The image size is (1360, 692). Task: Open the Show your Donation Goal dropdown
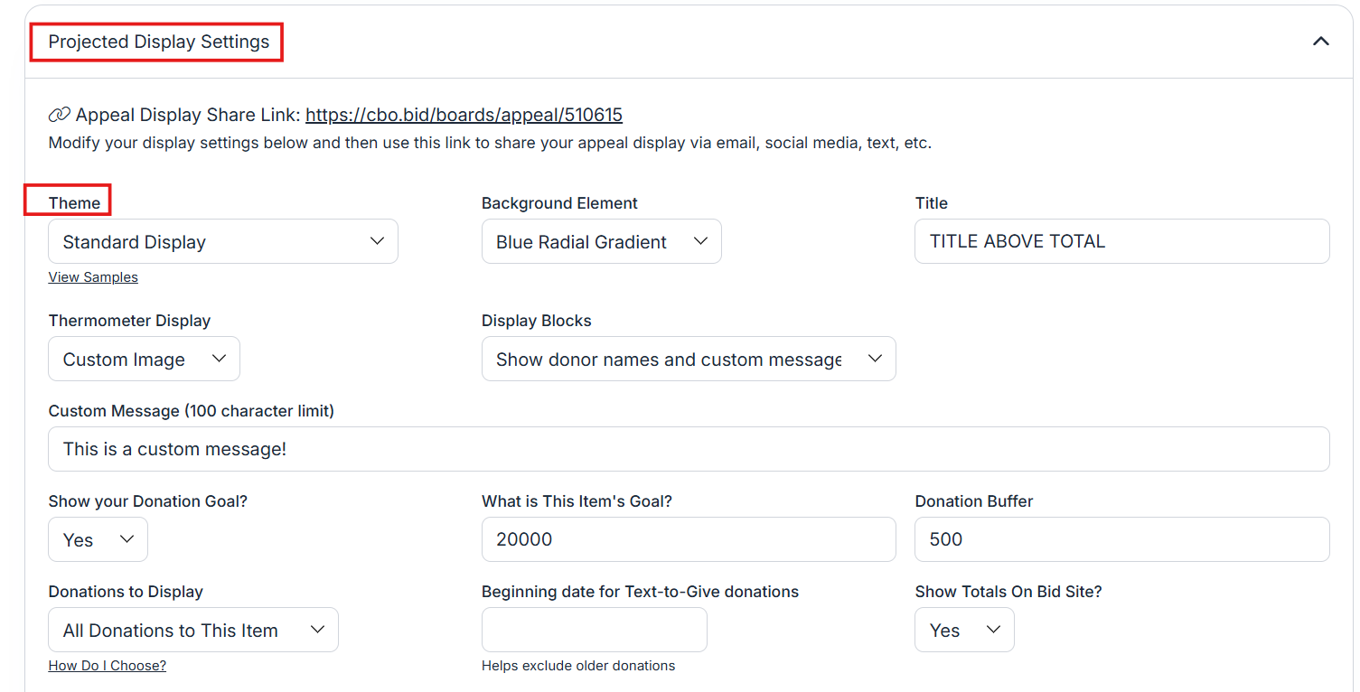tap(98, 540)
